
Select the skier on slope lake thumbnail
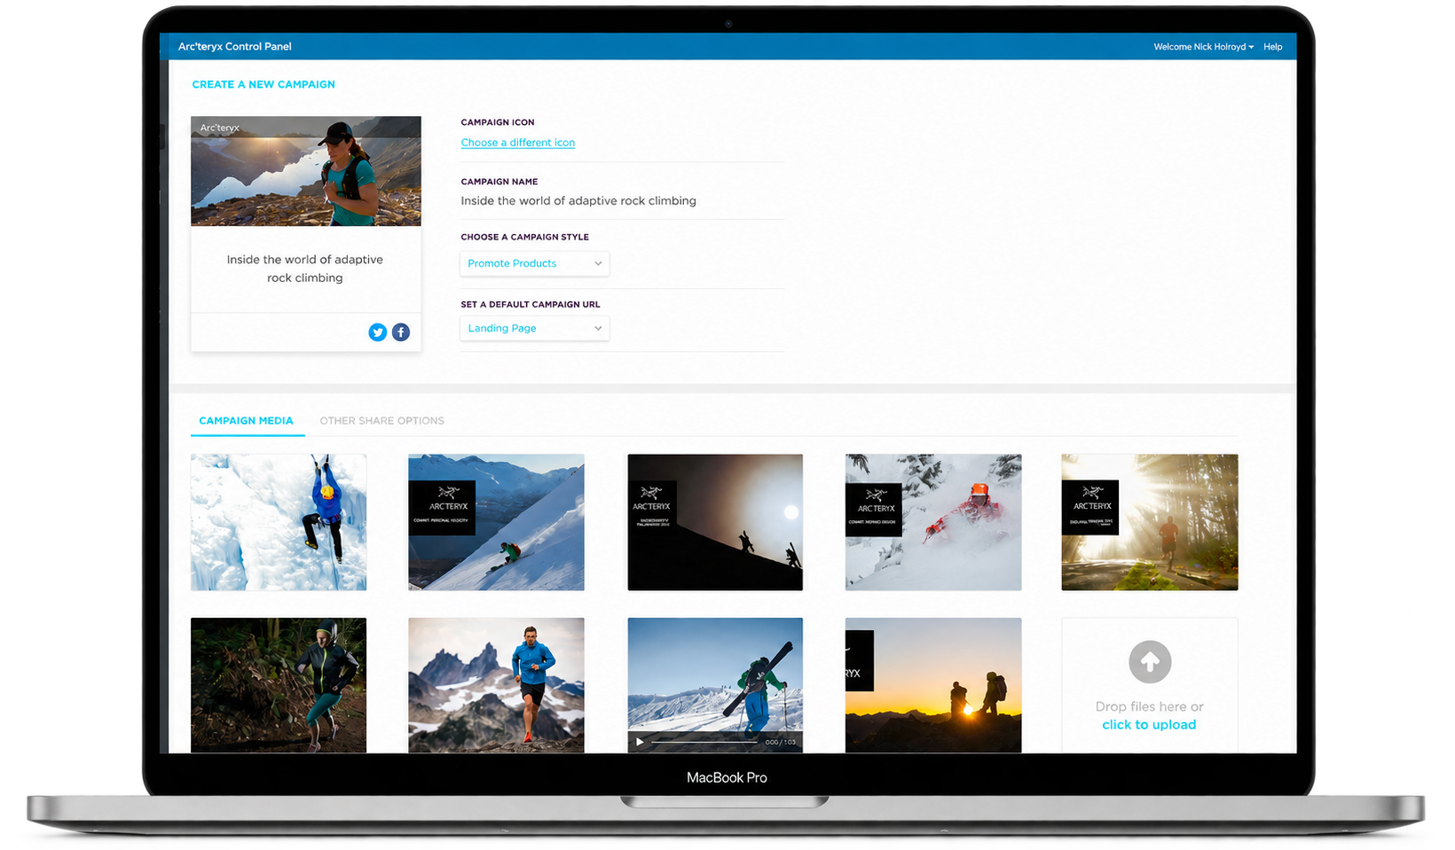(496, 522)
